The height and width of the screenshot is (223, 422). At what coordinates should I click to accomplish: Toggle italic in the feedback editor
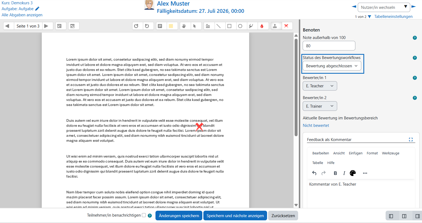344,173
